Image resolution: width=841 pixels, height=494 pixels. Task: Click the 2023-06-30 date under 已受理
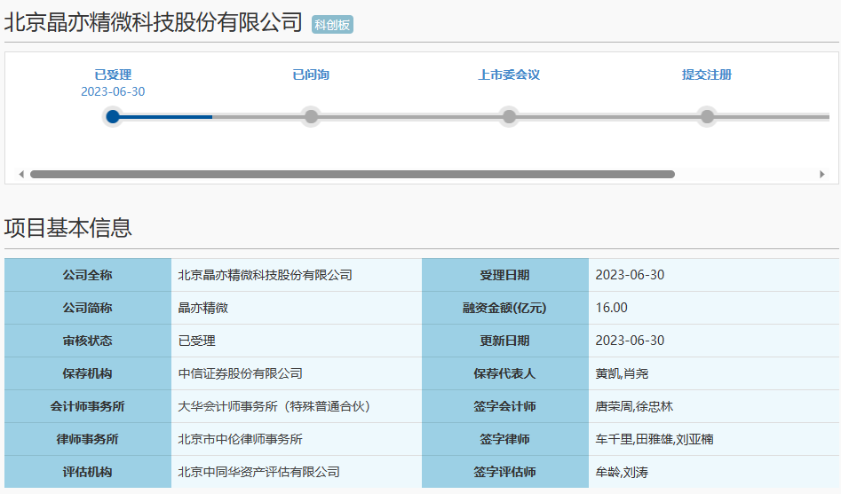pos(113,91)
